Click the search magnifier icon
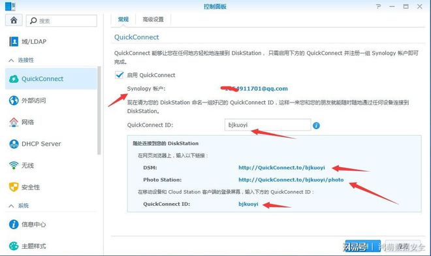This screenshot has width=431, height=256. [33, 21]
